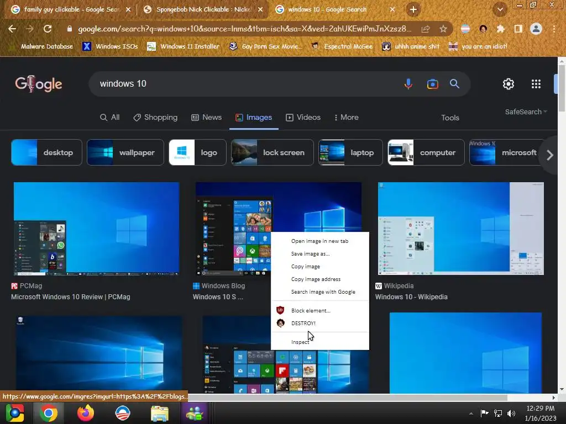Switch to All results tab

point(110,117)
